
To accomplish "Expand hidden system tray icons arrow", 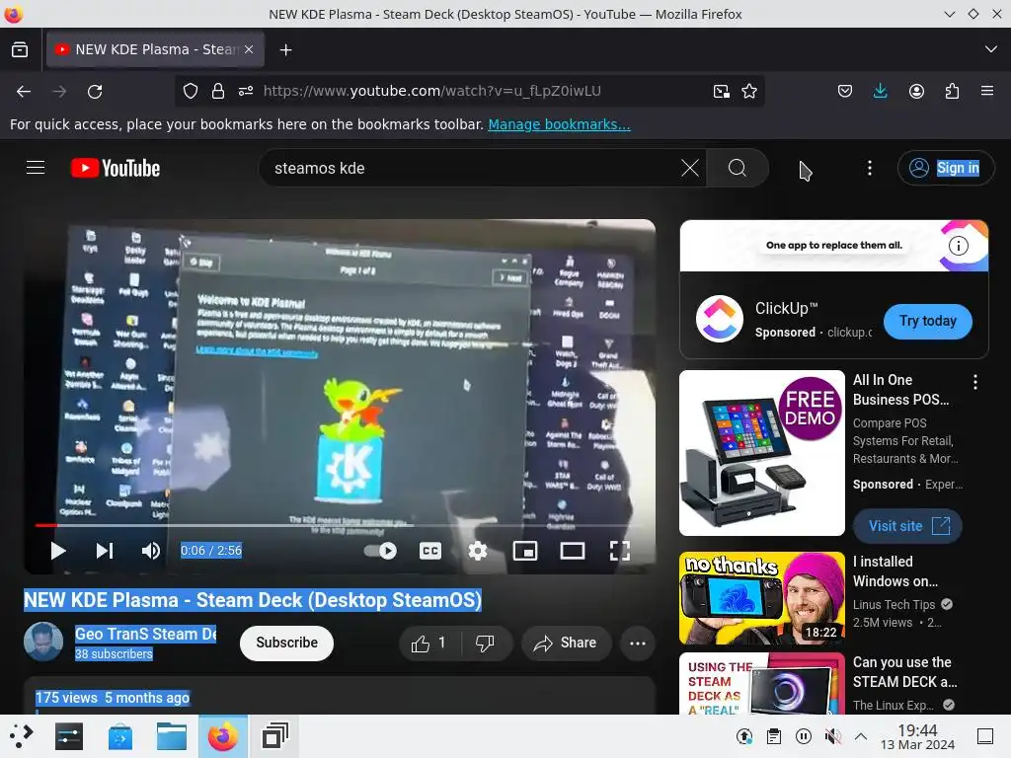I will point(861,736).
